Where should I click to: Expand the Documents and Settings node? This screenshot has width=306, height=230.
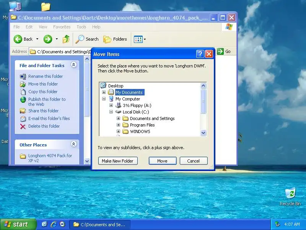[118, 118]
